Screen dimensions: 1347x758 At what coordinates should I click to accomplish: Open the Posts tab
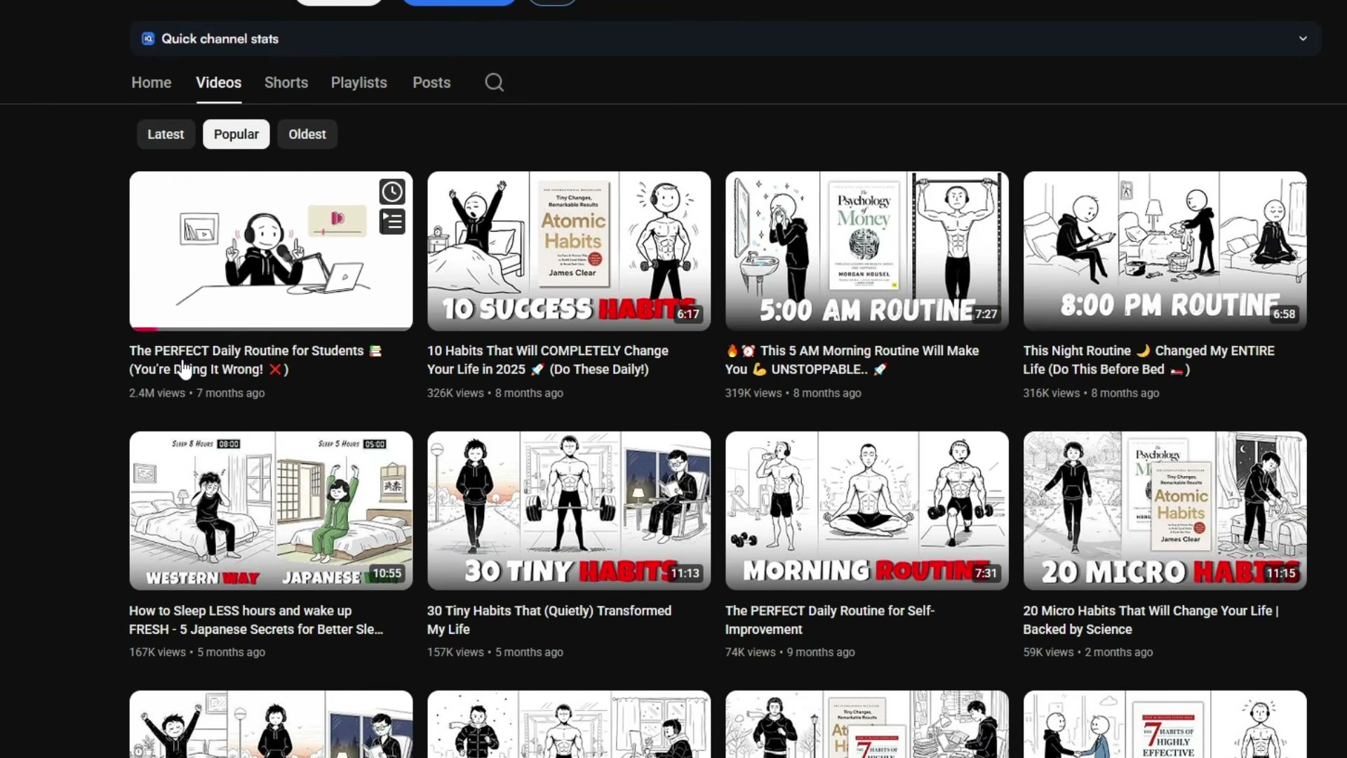point(431,82)
